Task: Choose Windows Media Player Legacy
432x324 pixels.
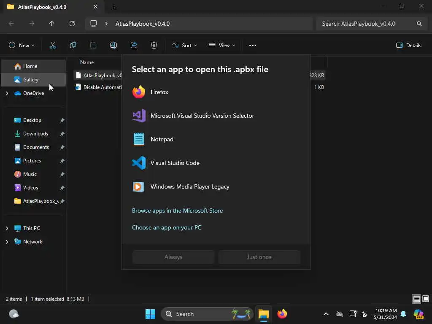Action: 216,187
